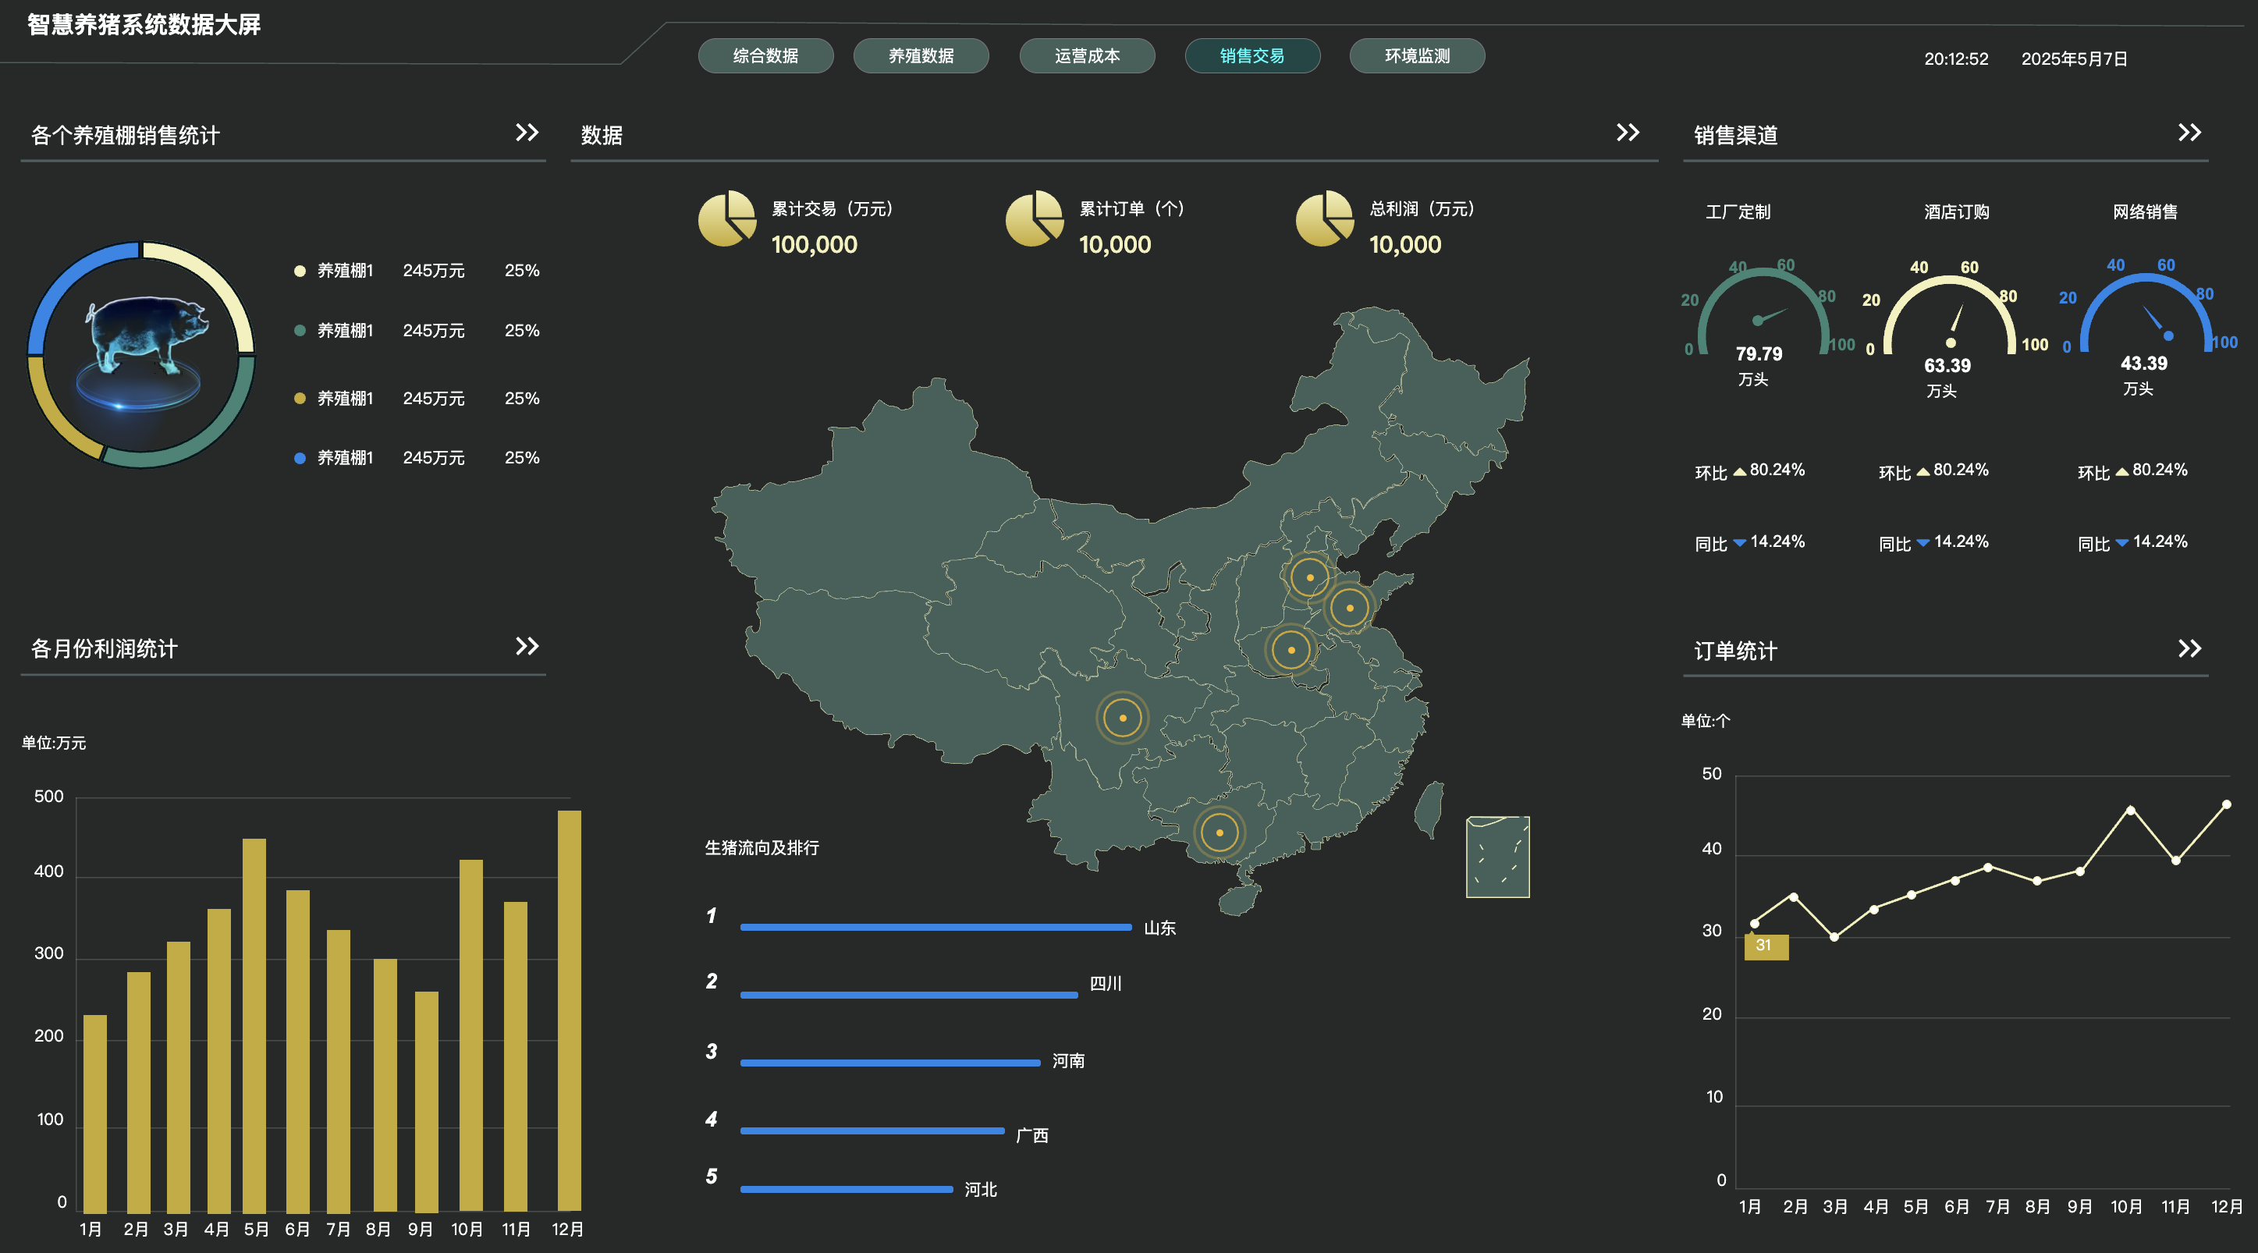Switch to the 综合数据 tab
2258x1253 pixels.
pos(765,56)
